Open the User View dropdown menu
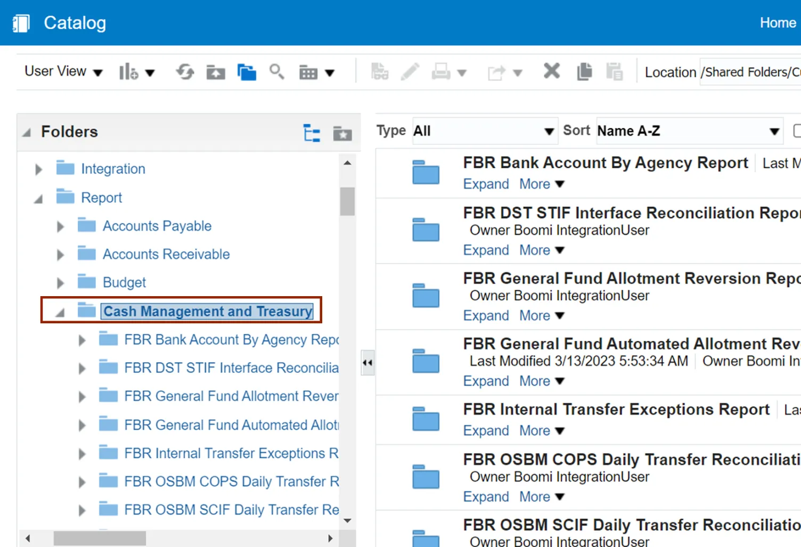Image resolution: width=801 pixels, height=547 pixels. [63, 71]
